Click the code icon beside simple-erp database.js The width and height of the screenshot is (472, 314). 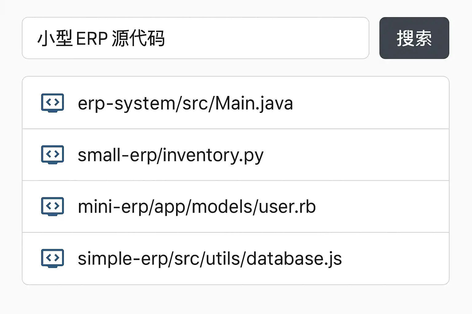pyautogui.click(x=53, y=258)
